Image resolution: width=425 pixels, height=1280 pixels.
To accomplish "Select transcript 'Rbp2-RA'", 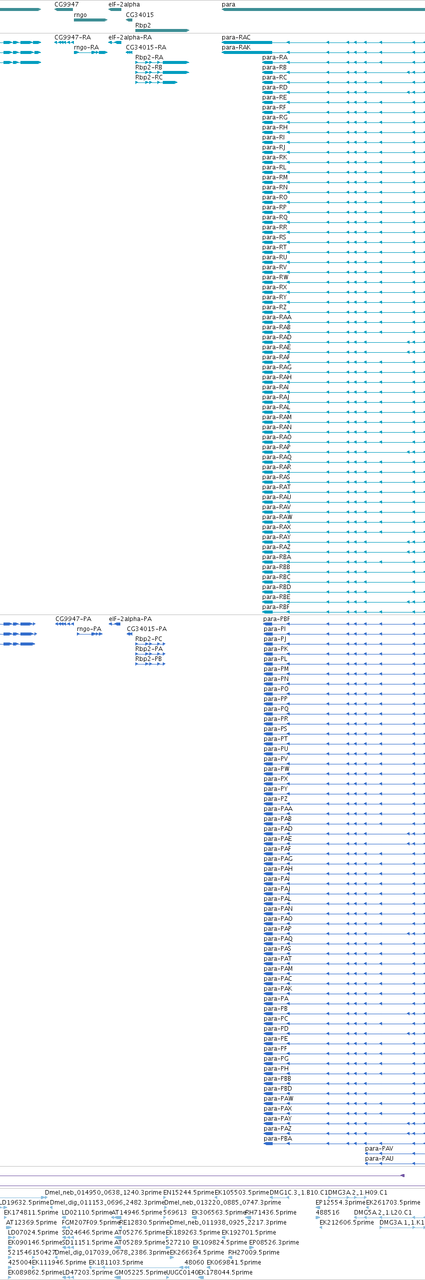I will (x=149, y=57).
